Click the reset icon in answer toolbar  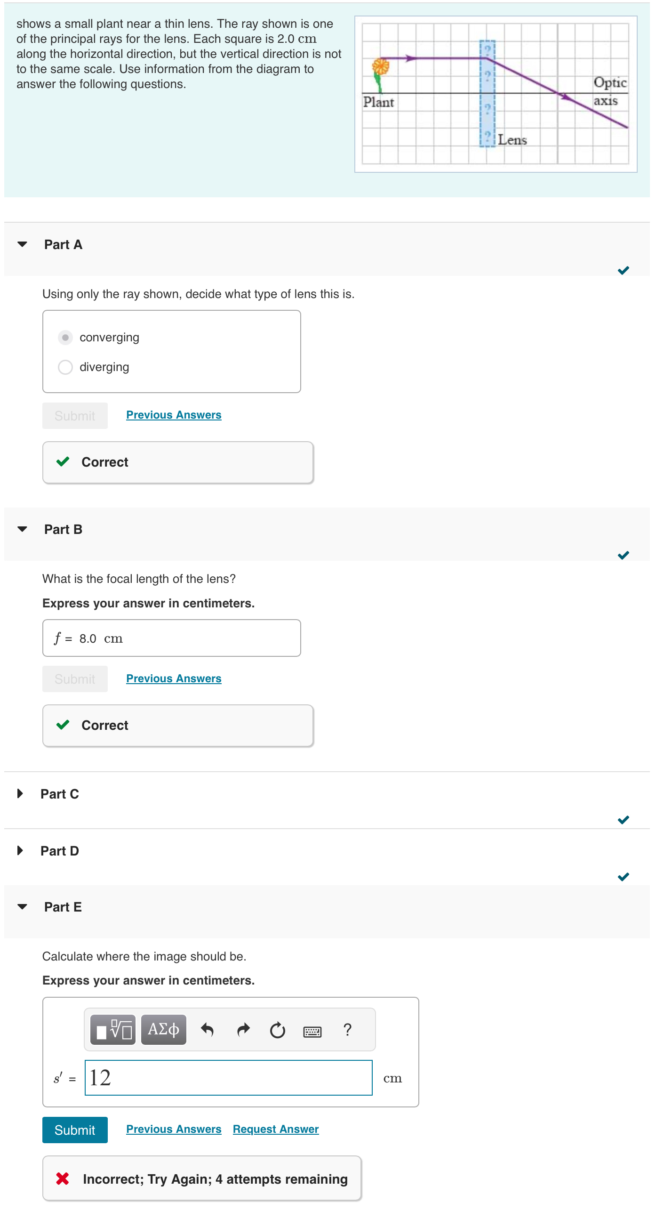pos(278,1029)
